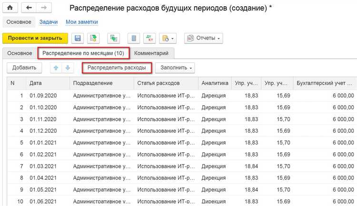Open the Мои заметки link
357x206 pixels.
81,22
